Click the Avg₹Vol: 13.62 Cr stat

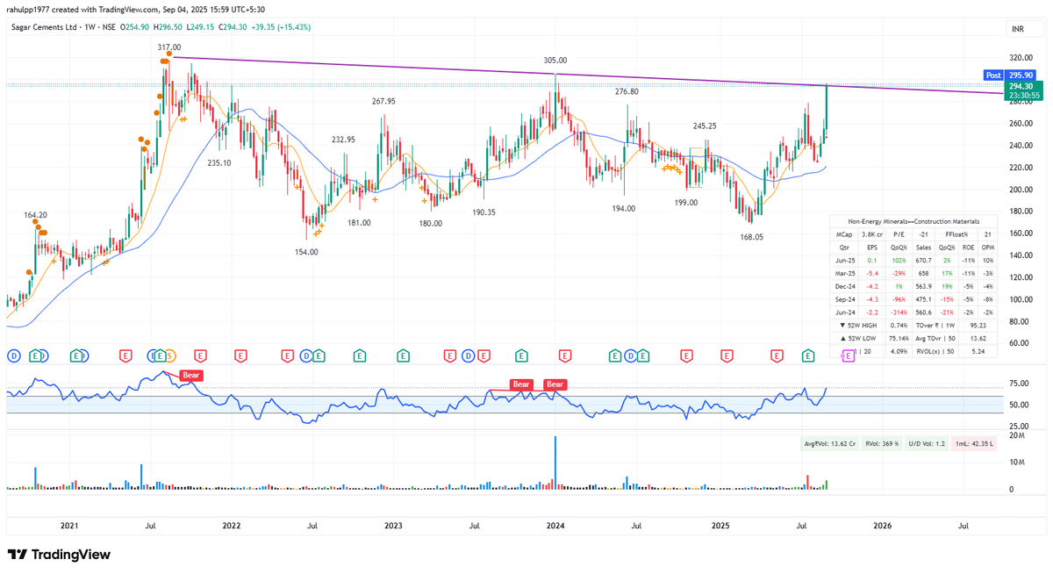(x=829, y=444)
